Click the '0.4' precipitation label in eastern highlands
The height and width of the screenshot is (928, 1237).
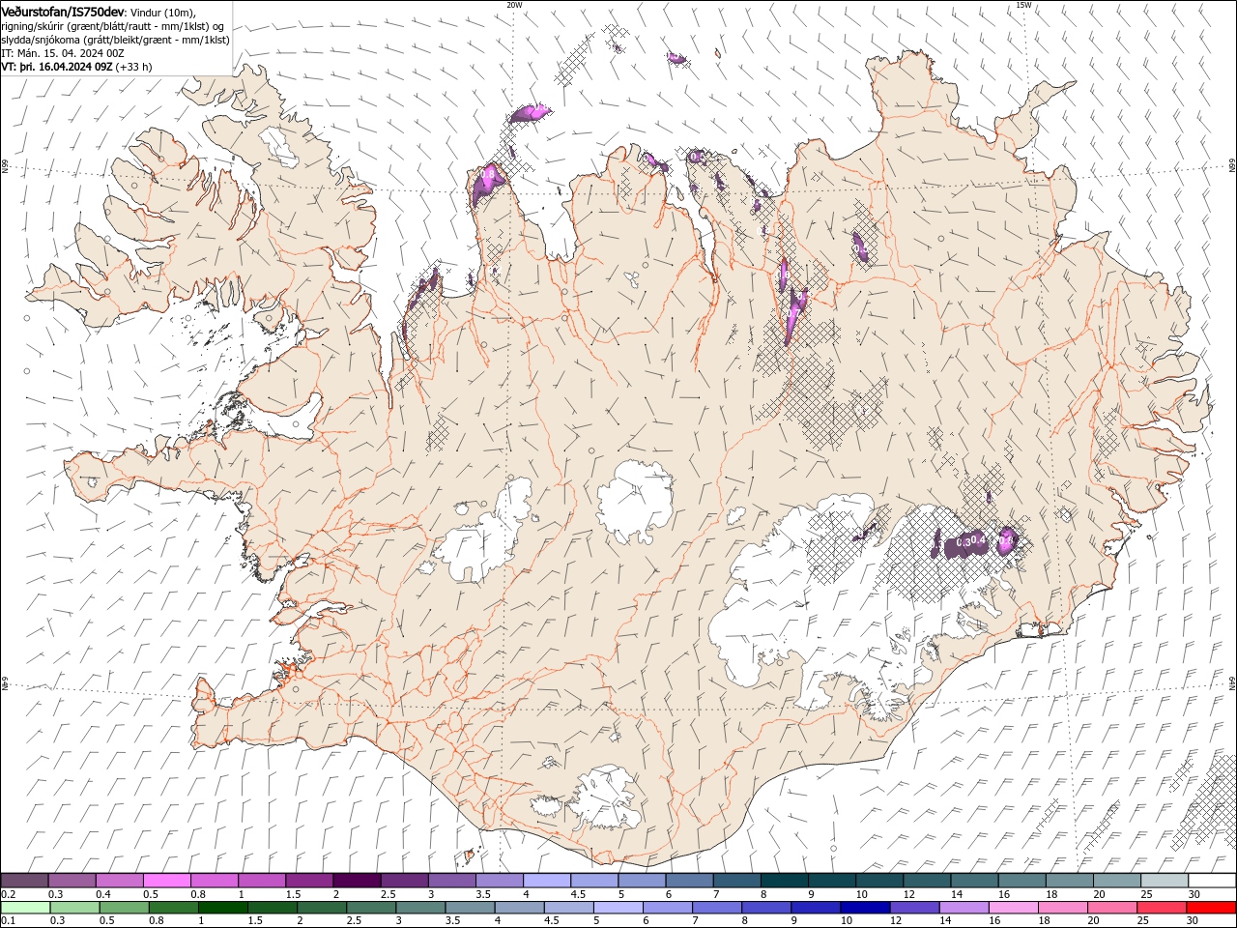(977, 540)
